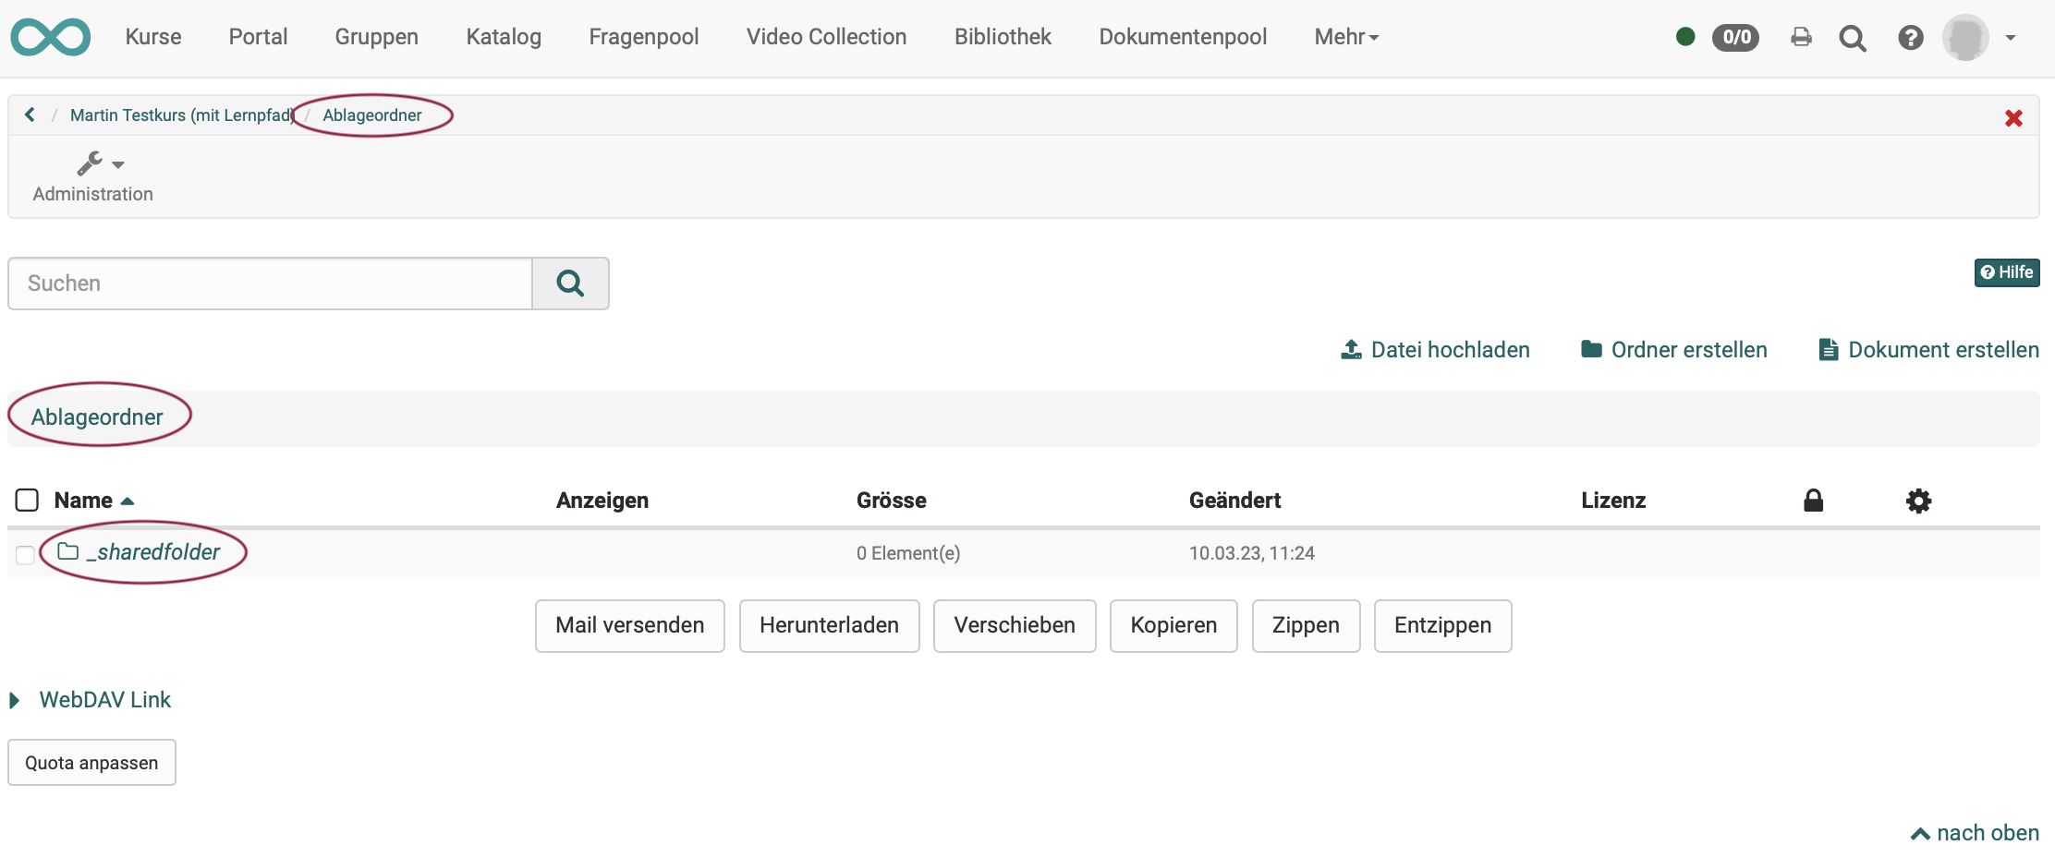Click the help question mark icon
This screenshot has width=2055, height=857.
pos(1909,37)
